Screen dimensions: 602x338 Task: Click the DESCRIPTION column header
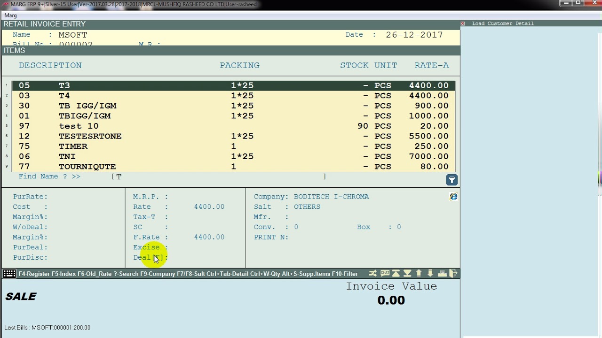[50, 65]
